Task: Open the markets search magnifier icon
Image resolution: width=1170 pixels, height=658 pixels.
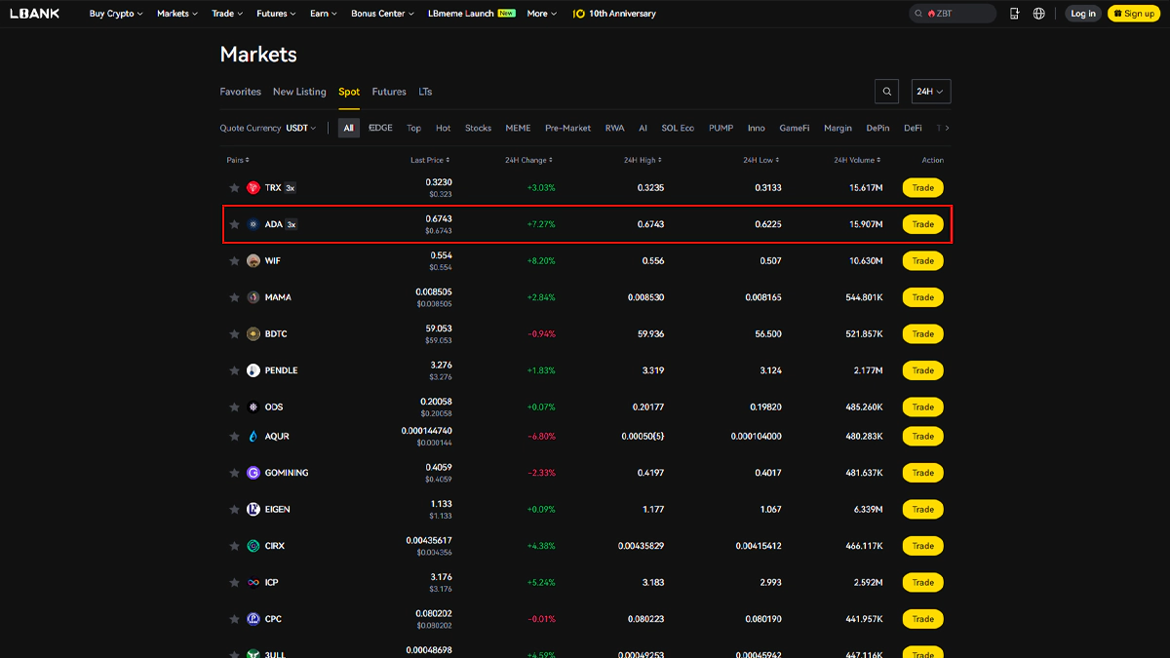Action: [x=886, y=92]
